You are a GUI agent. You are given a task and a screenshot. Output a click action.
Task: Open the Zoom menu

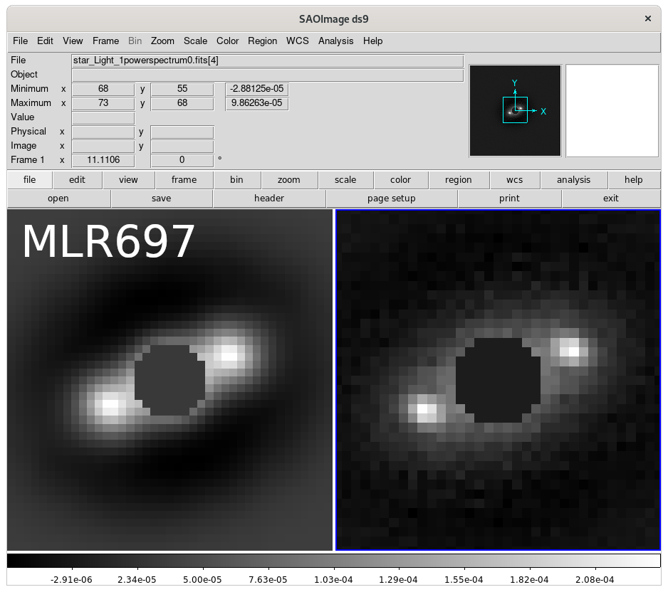[162, 41]
